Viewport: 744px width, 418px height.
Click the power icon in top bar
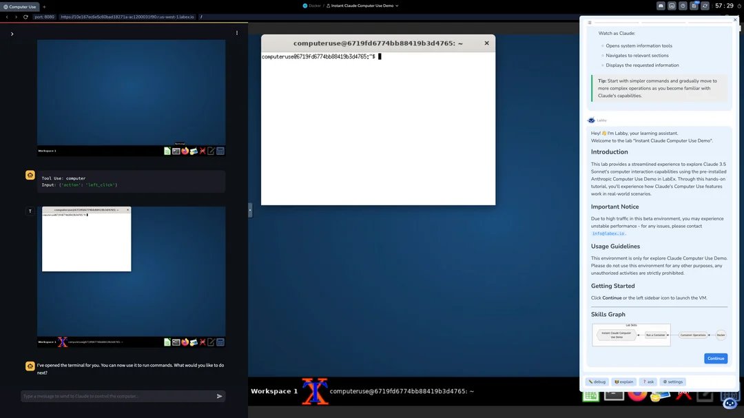(x=683, y=6)
